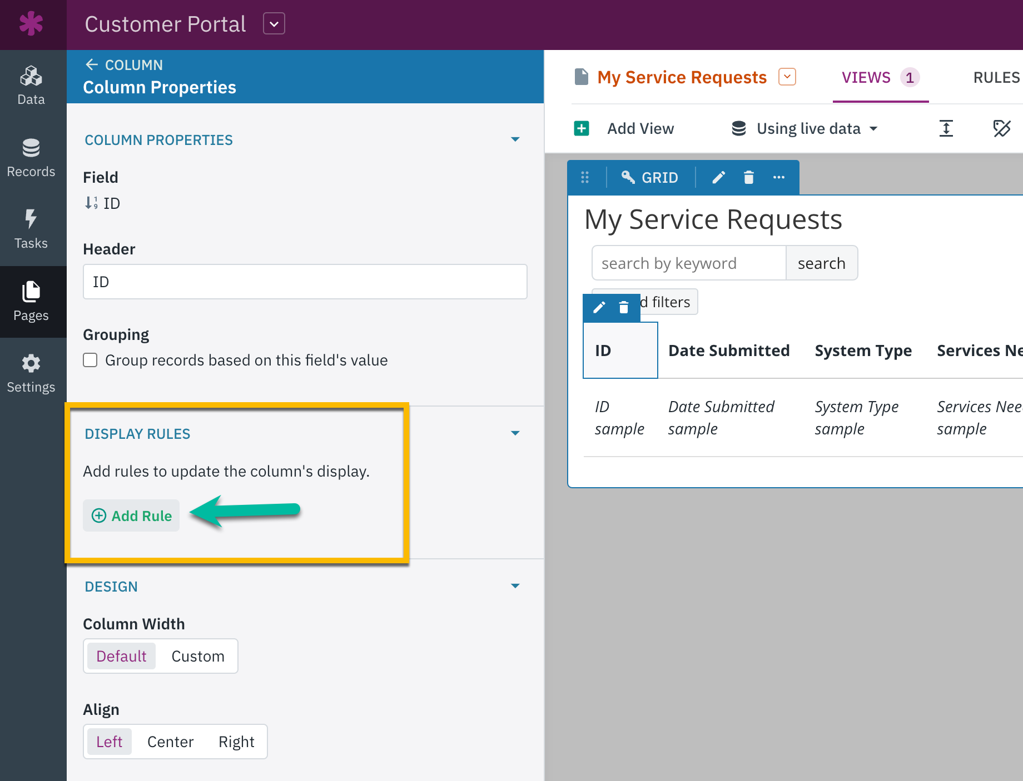Click the ID column trash icon
The height and width of the screenshot is (781, 1023).
pos(624,308)
